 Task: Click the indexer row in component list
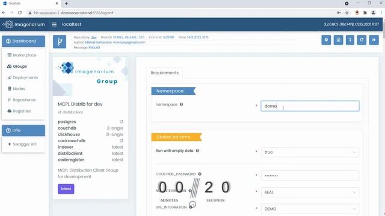tap(90, 147)
